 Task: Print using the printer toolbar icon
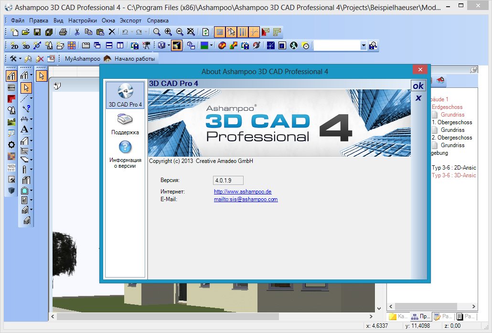point(63,32)
